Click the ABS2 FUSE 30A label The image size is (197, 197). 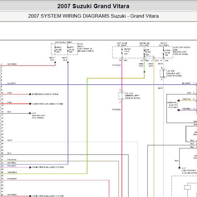pos(59,50)
